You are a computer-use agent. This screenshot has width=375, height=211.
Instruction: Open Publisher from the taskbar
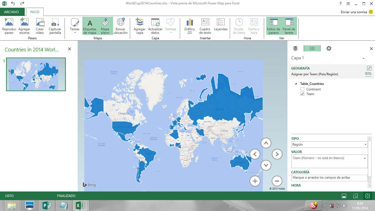coord(46,206)
